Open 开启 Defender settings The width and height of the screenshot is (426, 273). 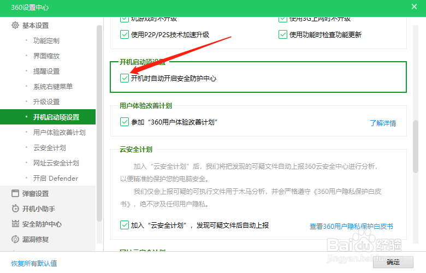[x=55, y=178]
